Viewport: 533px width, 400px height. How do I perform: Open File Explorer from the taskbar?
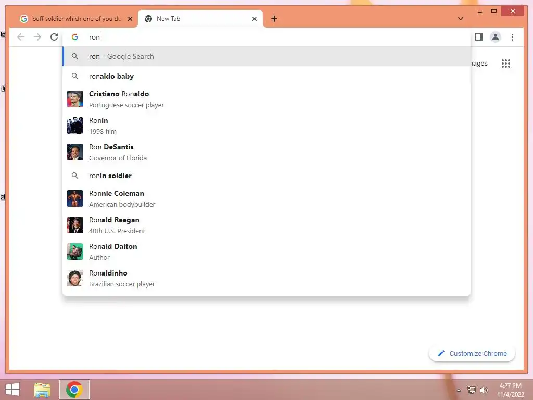pyautogui.click(x=42, y=390)
